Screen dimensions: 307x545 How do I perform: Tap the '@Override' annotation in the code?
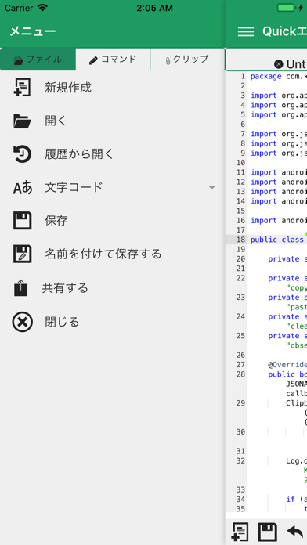tap(287, 365)
